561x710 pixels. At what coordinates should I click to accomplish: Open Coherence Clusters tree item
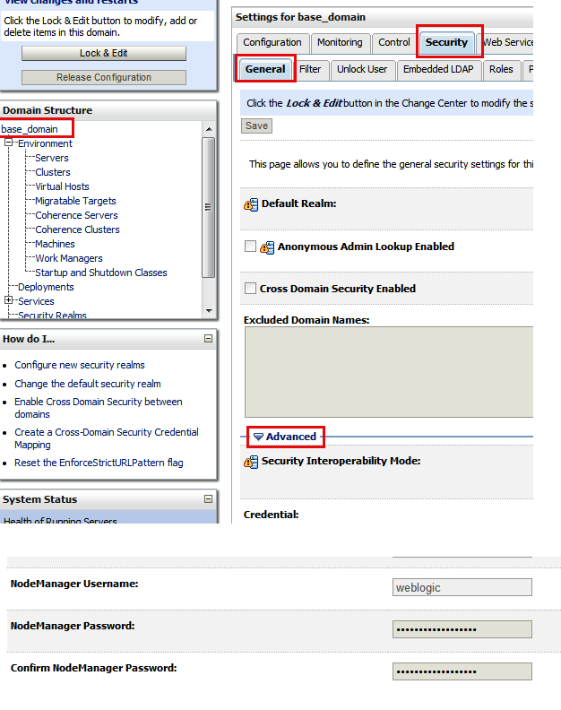[x=77, y=229]
